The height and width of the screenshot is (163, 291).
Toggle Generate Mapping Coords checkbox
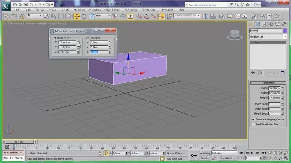253,119
